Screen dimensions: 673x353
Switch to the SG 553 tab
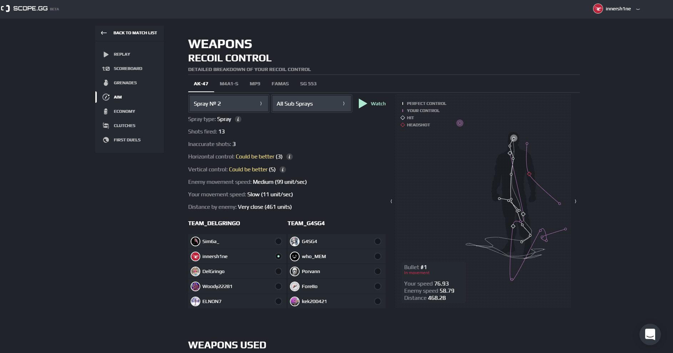pyautogui.click(x=308, y=84)
